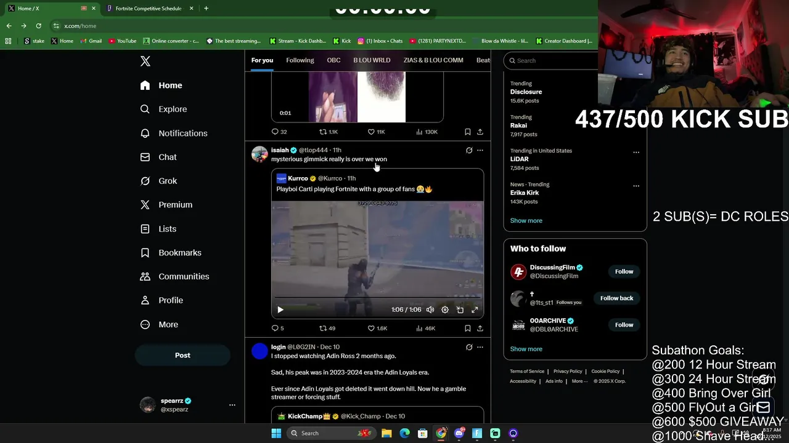Open isaiah's profile avatar
This screenshot has height=443, width=789.
tap(260, 154)
